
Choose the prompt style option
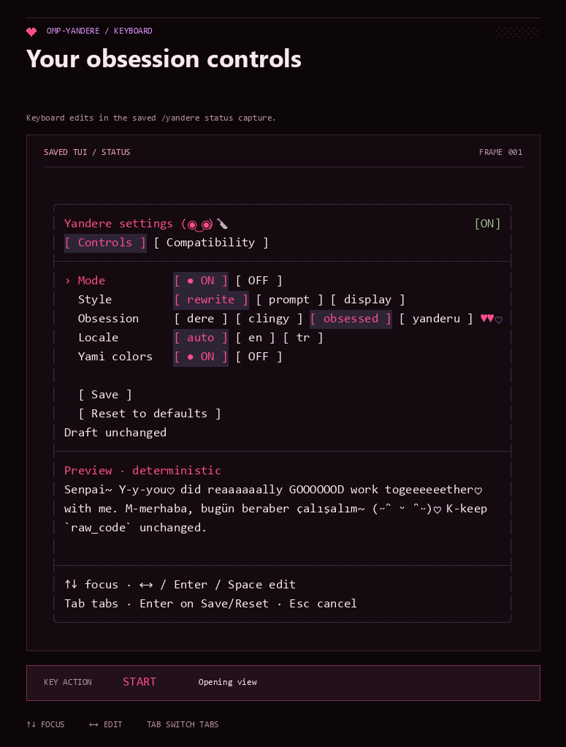289,300
